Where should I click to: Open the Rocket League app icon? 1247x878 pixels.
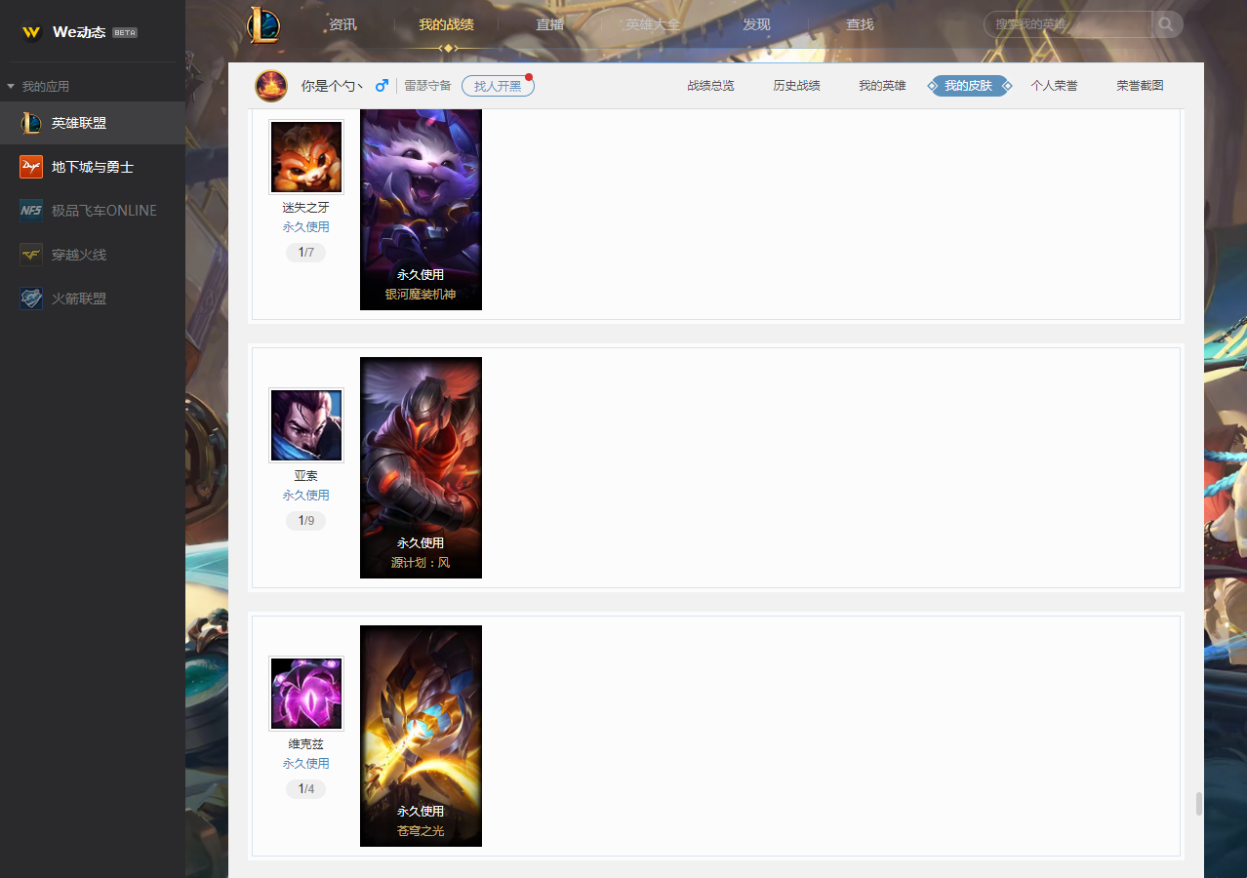click(31, 299)
